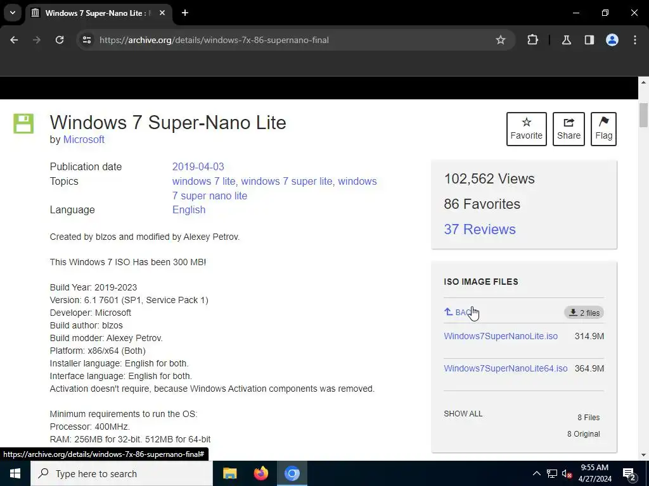Expand the tab search dropdown
The height and width of the screenshot is (486, 649).
point(13,13)
